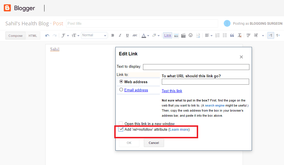Open the text background color picker
This screenshot has height=165, width=284.
click(x=156, y=35)
